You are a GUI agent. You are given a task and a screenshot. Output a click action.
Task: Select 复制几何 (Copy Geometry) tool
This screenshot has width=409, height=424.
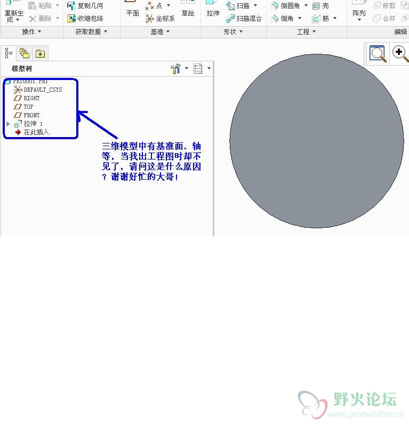click(85, 5)
